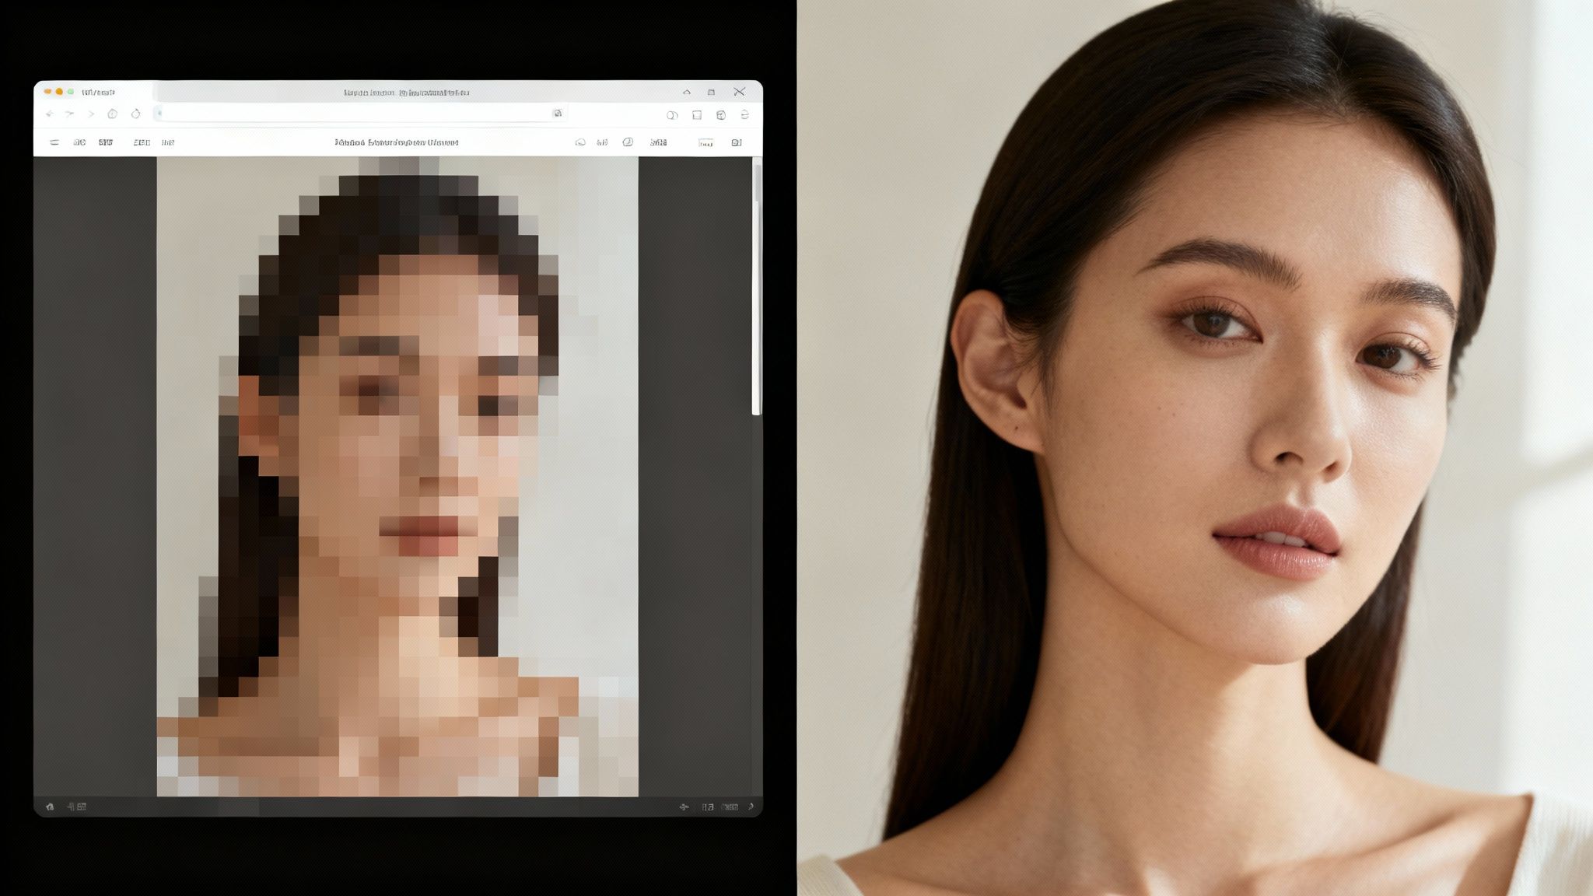The image size is (1593, 896).
Task: Click the second text item after hamburger menu
Action: point(106,142)
